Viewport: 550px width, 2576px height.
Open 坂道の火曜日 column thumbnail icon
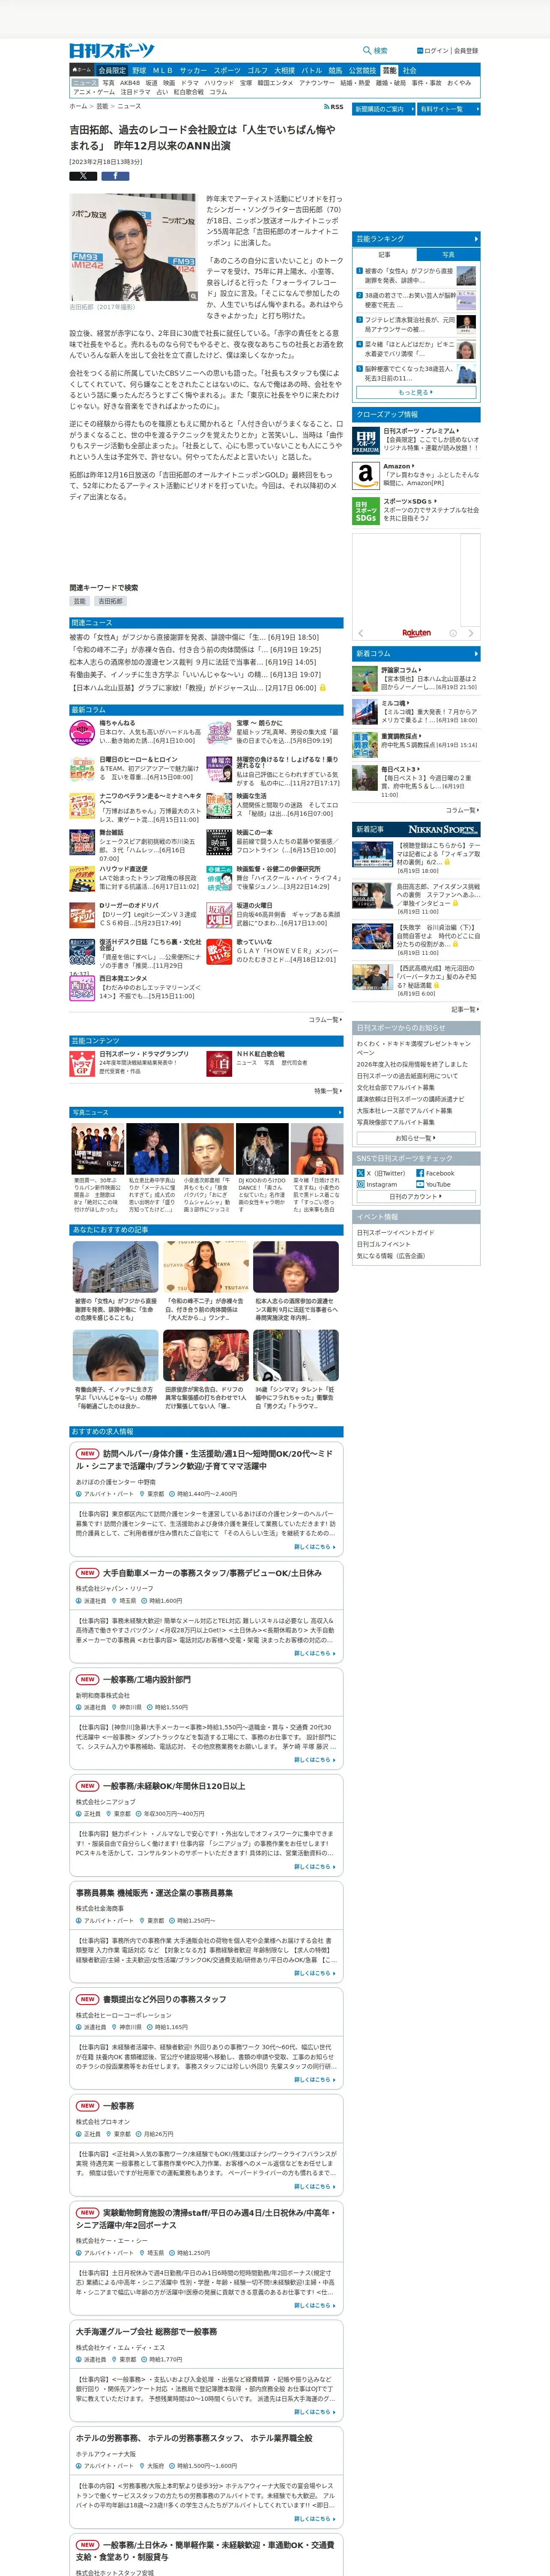[x=220, y=915]
